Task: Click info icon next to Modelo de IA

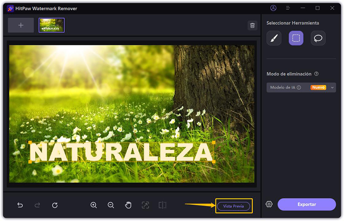Action: [299, 87]
